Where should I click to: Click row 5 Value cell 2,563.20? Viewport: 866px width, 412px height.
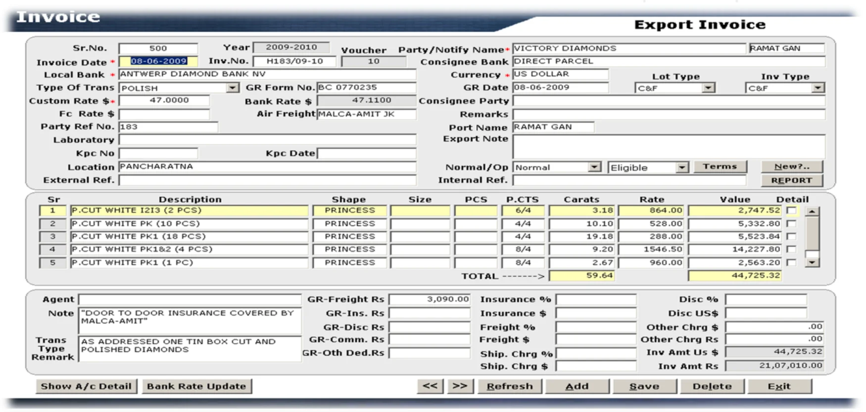coord(735,262)
